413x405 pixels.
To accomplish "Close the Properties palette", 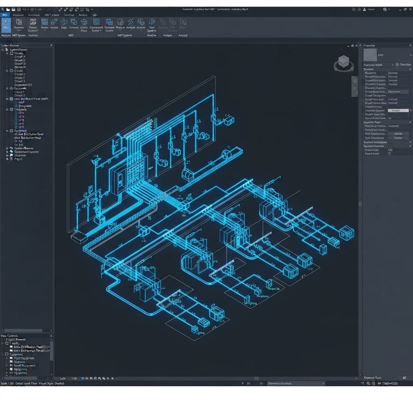I will point(410,45).
